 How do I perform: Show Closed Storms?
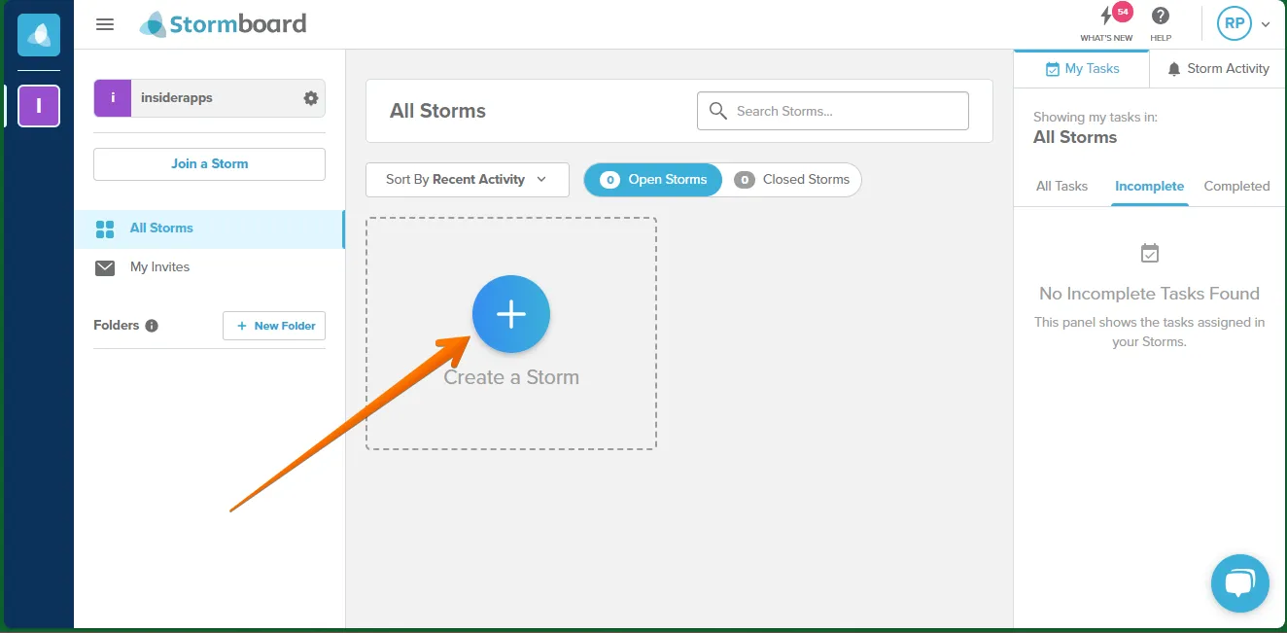791,180
